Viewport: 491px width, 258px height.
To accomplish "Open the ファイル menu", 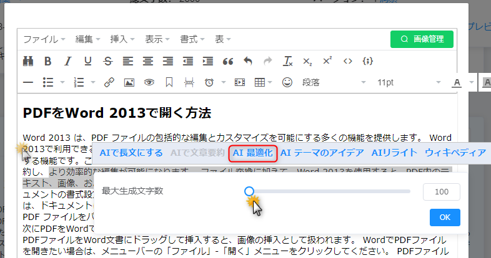I will point(44,39).
